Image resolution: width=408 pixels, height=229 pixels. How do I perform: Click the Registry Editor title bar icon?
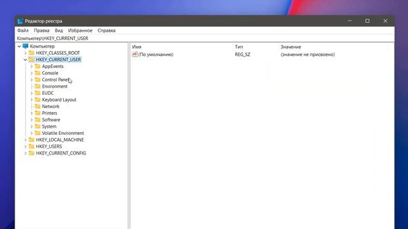click(x=20, y=21)
